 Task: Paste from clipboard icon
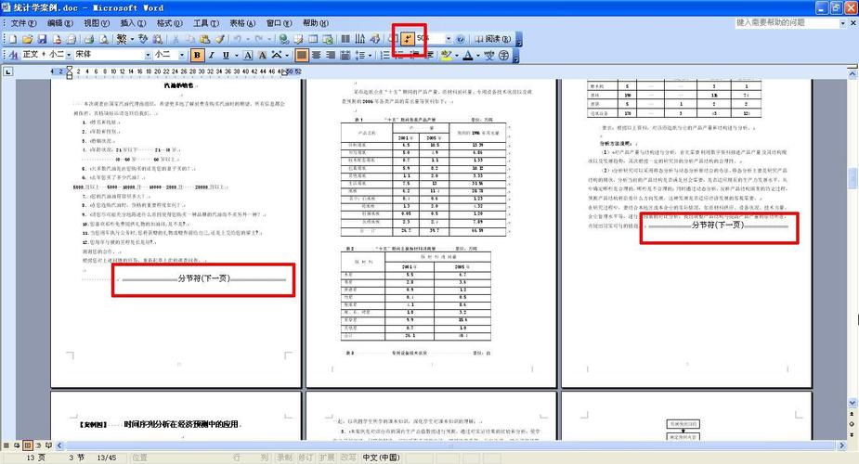pos(205,39)
